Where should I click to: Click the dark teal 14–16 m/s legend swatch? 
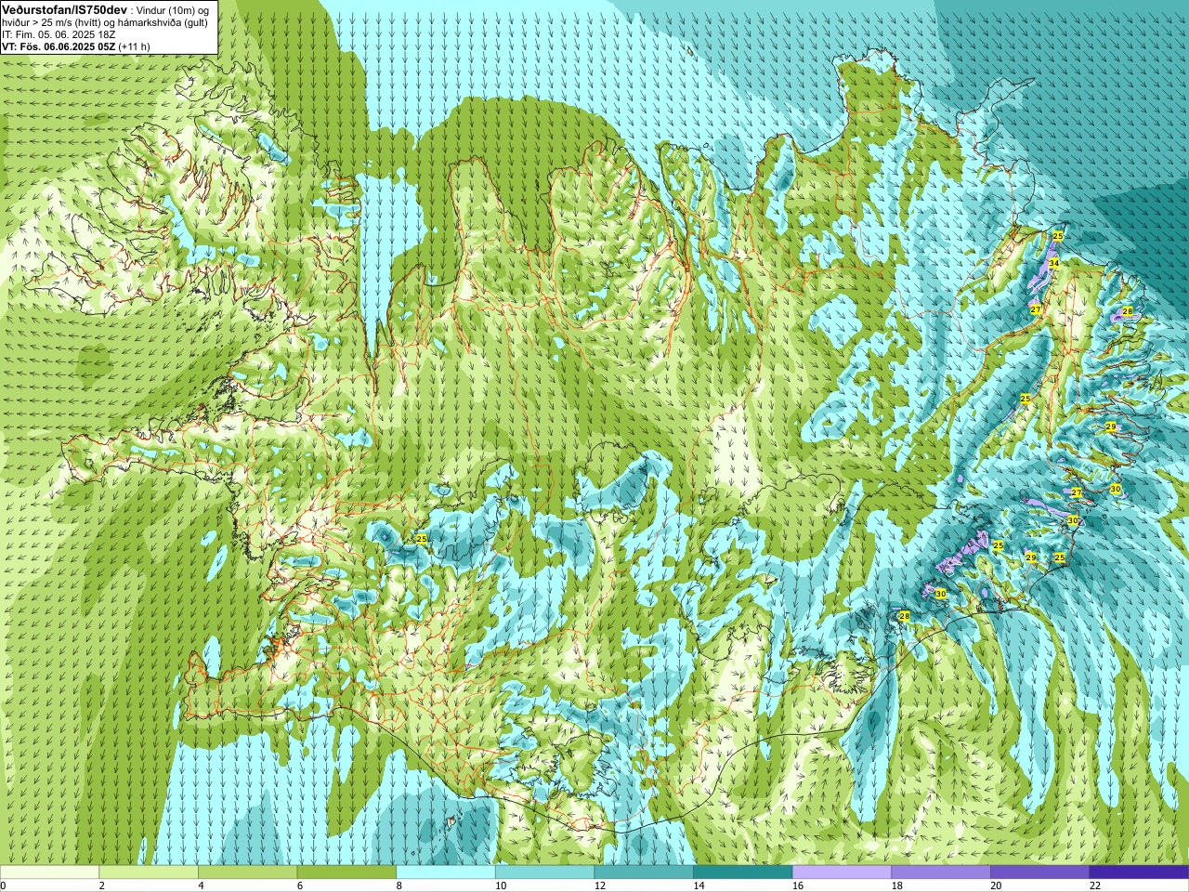point(743,872)
